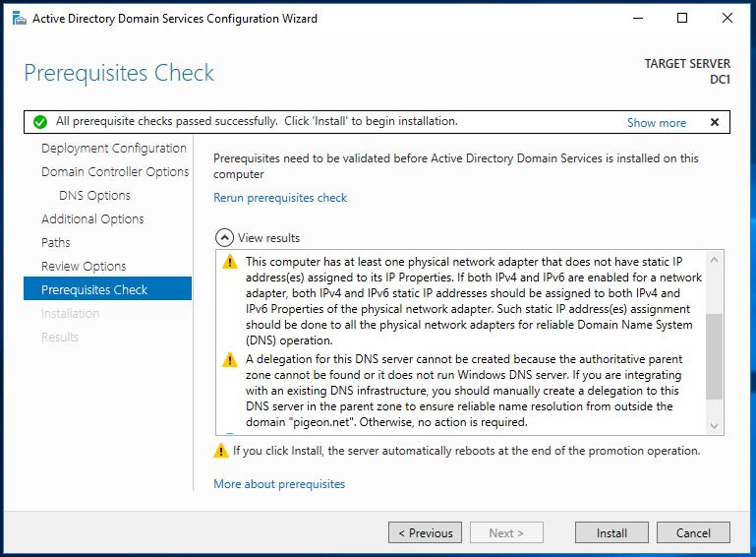The height and width of the screenshot is (557, 756).
Task: Click the wizard app icon in title bar
Action: 20,19
